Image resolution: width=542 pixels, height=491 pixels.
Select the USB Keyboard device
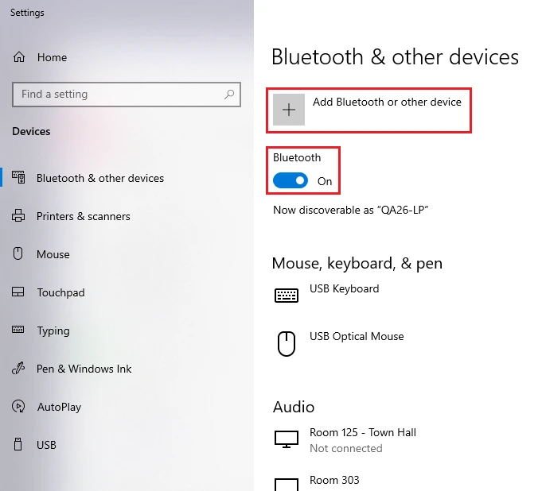[x=344, y=289]
